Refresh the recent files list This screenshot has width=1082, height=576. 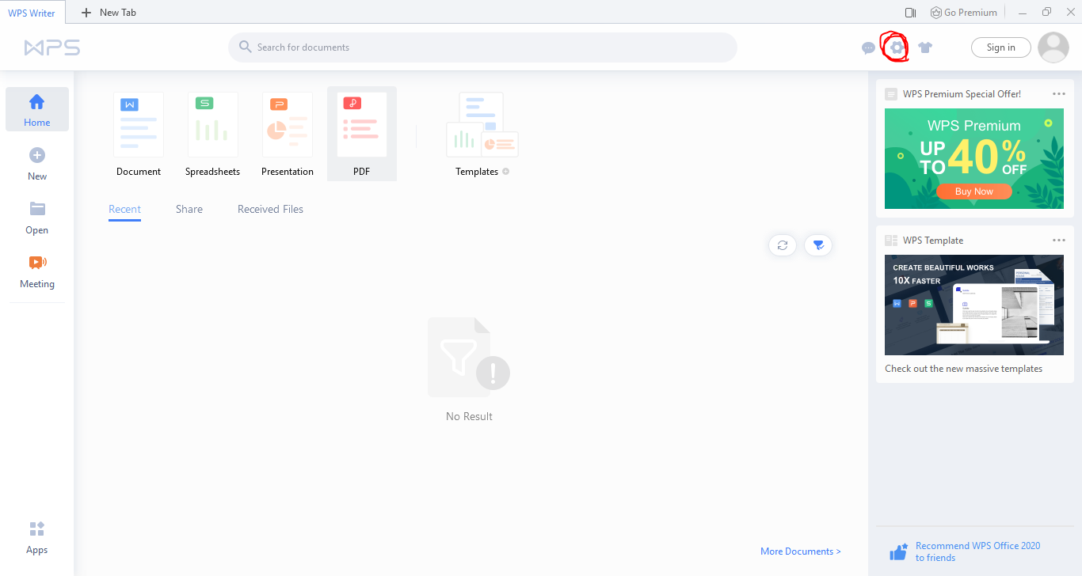point(783,245)
